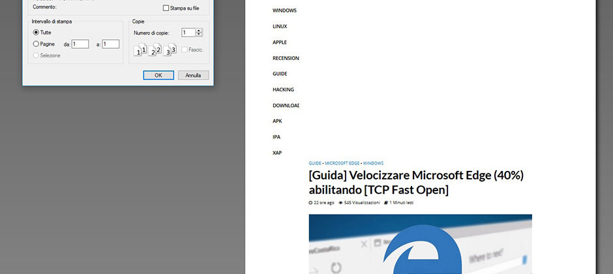The height and width of the screenshot is (274, 613).
Task: Click the 'da' page number field
Action: [x=80, y=44]
